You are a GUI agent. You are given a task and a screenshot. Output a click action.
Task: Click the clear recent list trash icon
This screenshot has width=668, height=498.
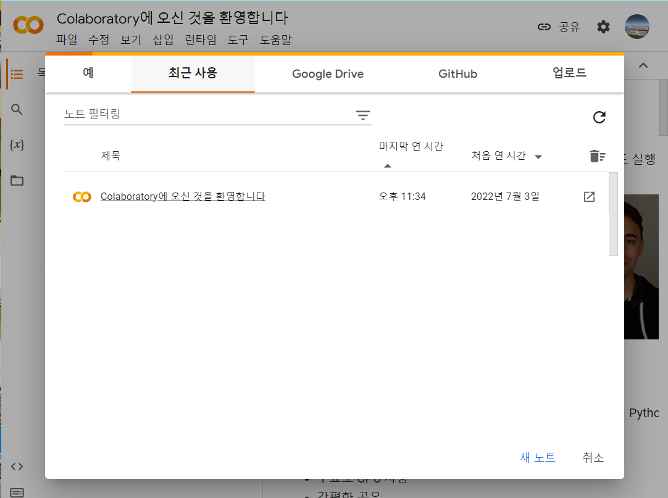(x=597, y=156)
